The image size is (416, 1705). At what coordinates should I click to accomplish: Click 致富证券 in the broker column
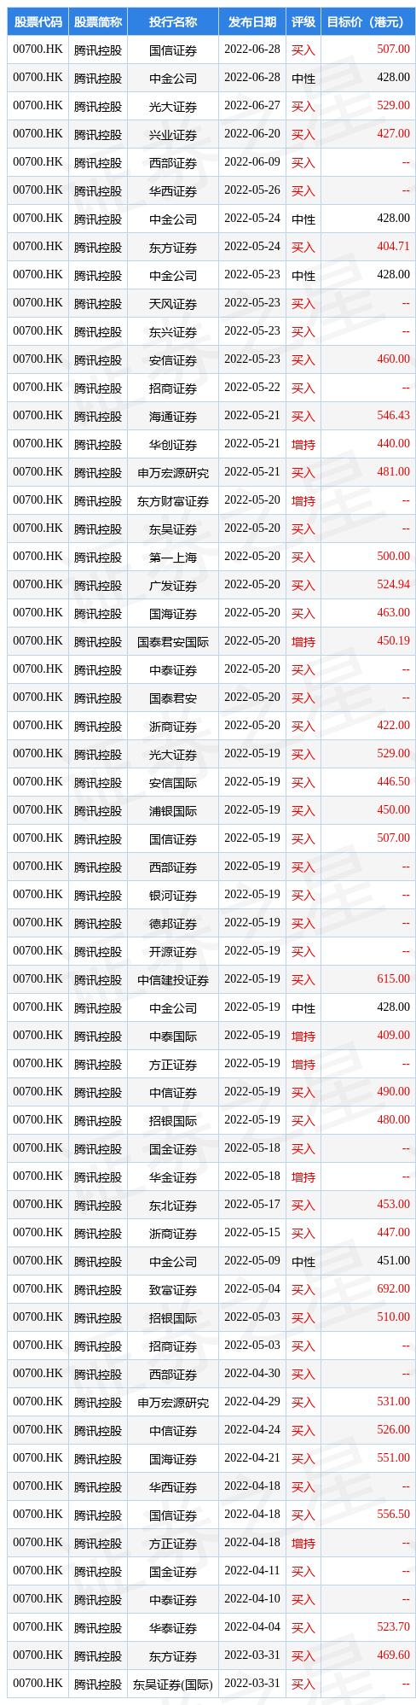tap(173, 1290)
